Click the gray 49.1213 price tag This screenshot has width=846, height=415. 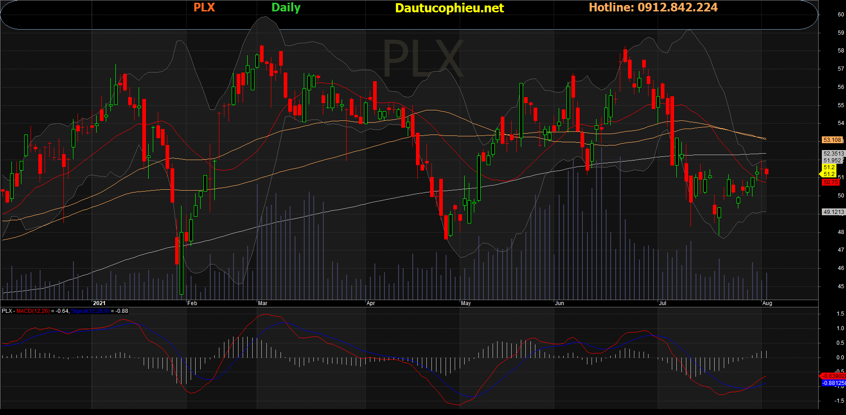pyautogui.click(x=833, y=212)
